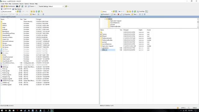The width and height of the screenshot is (199, 112).
Task: Select the uninstall.sh file
Action: 105,48
